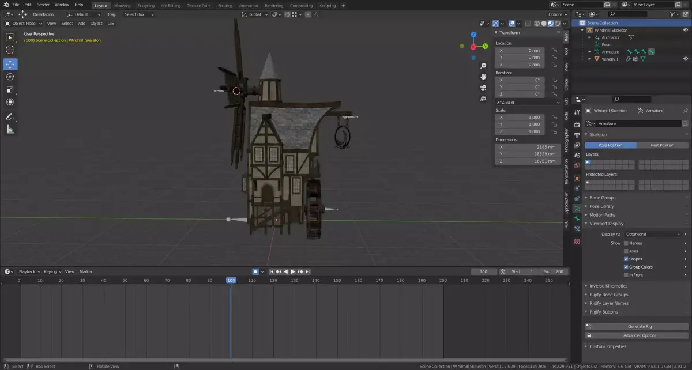Open the Display As Octahedral dropdown

coord(652,235)
